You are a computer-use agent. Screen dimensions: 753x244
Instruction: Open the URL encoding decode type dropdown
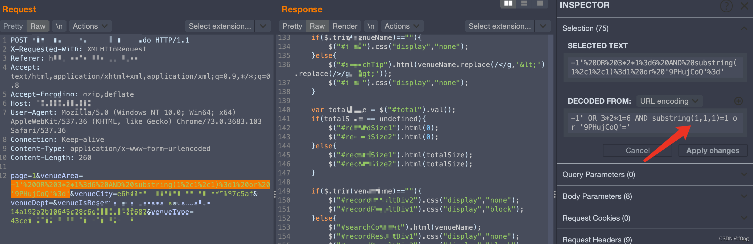pos(669,101)
